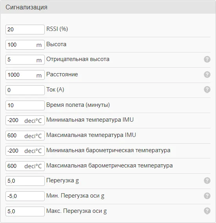This screenshot has height=223, width=216.
Task: Click the Время полета (минуты) label
Action: (x=78, y=105)
